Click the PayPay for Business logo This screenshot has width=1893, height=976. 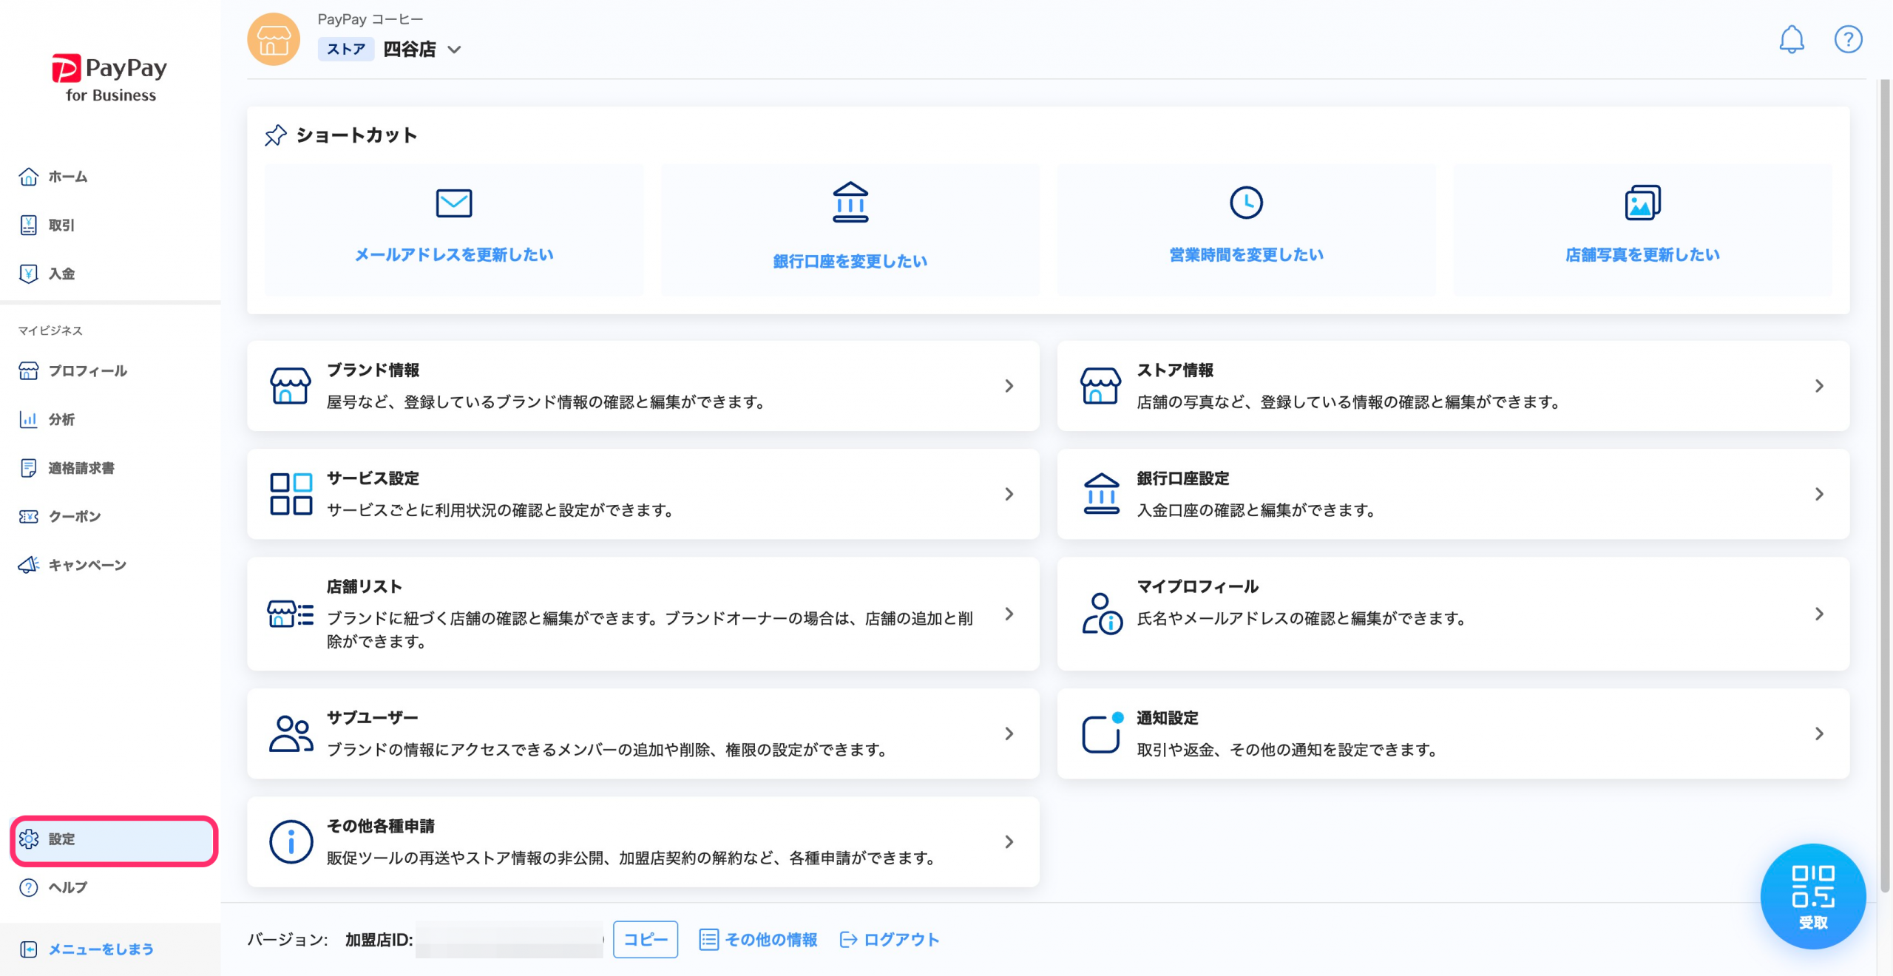coord(110,78)
